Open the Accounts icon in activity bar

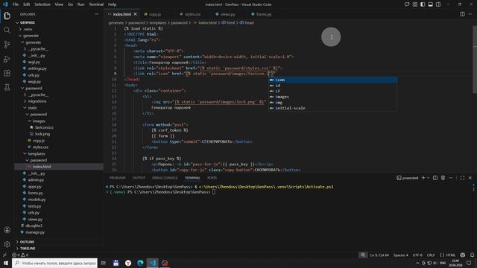point(7,230)
